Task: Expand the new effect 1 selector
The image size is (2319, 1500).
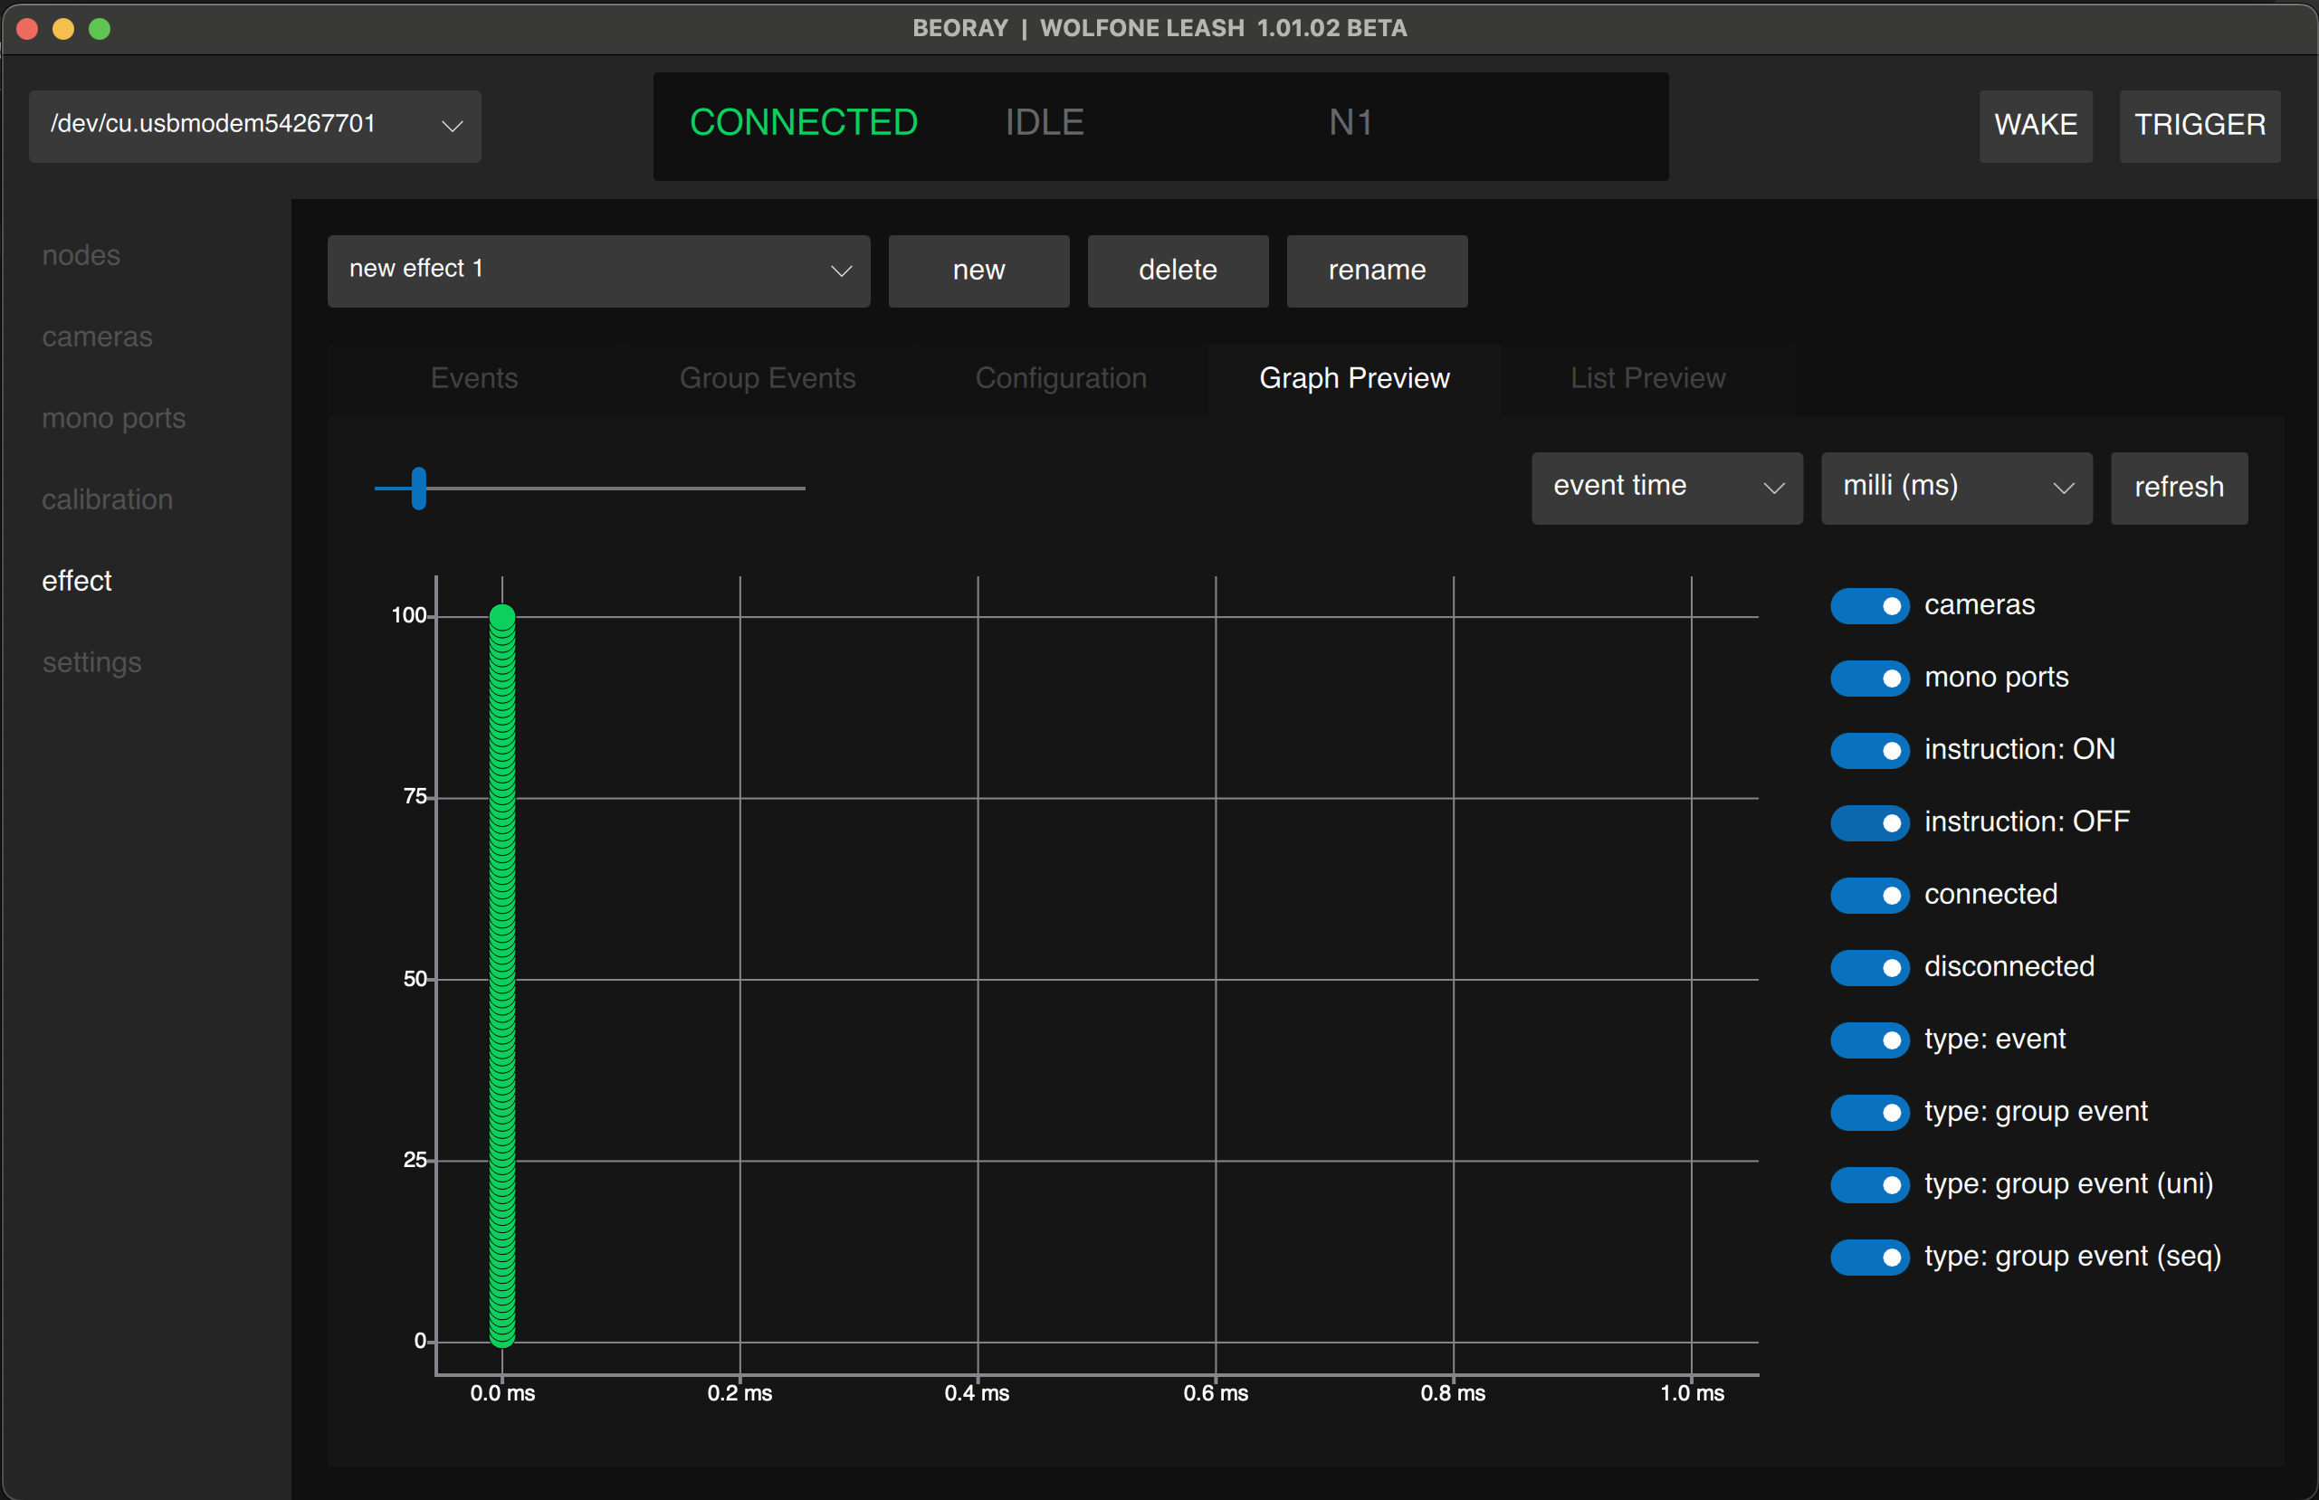Action: click(597, 270)
